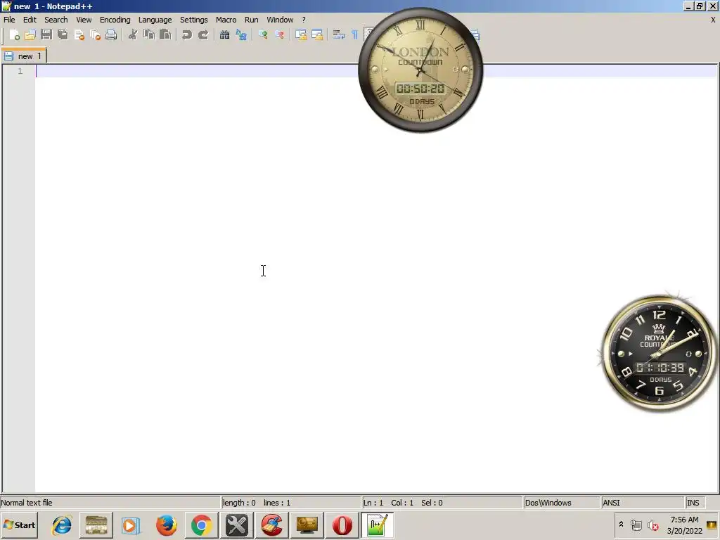Click 'Ln : 1 Col : 1' status field
Viewport: 720px width, 540px height.
tap(442, 503)
